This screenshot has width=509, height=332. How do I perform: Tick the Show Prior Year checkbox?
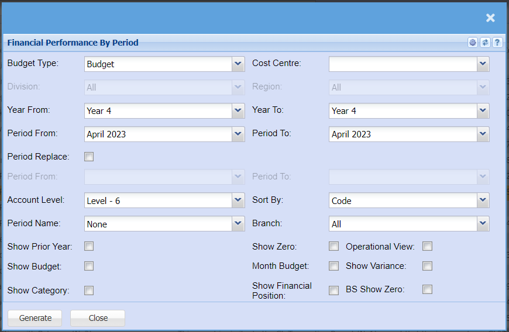(89, 246)
